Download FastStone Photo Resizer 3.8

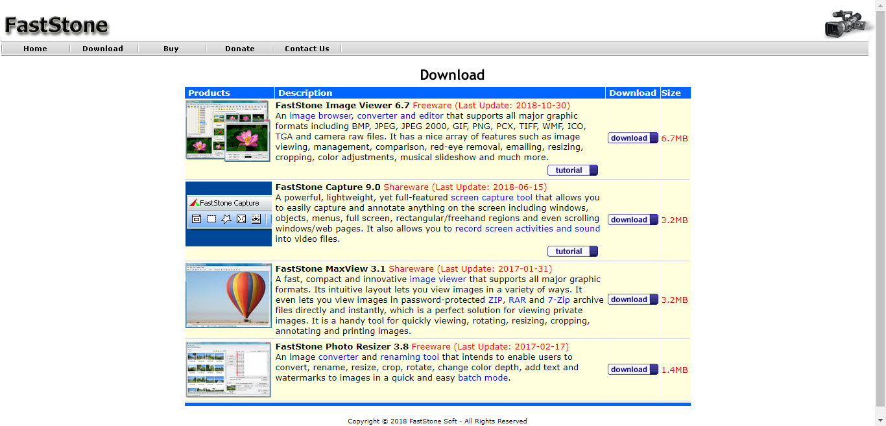[632, 370]
